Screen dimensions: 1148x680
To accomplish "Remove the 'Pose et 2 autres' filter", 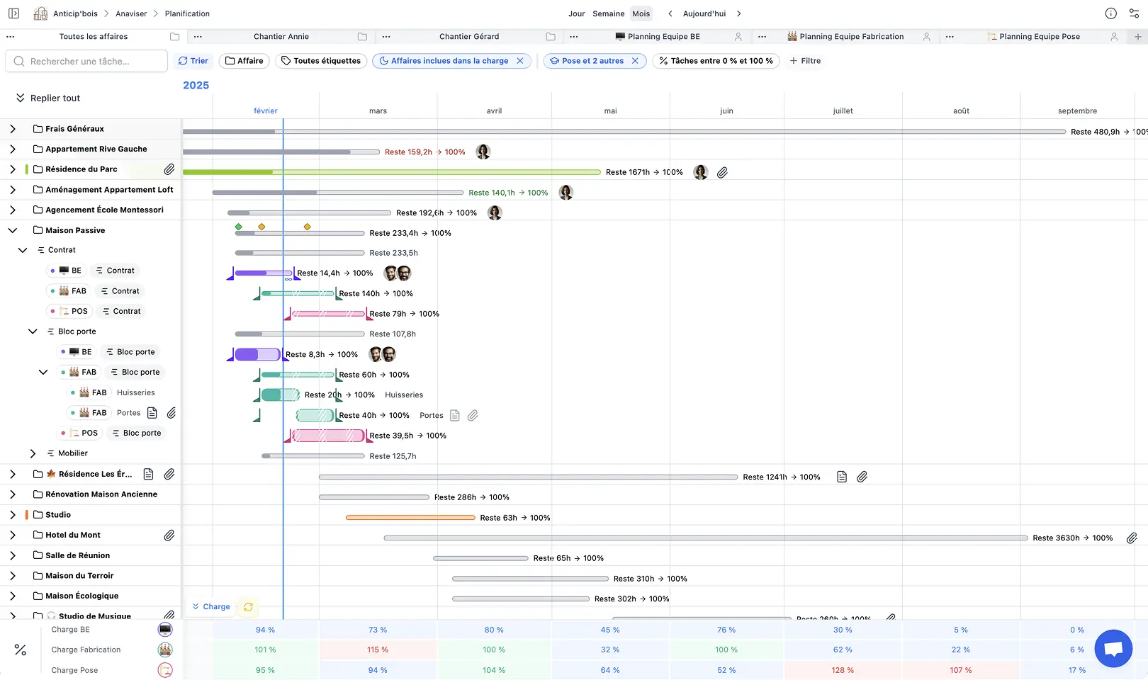I will (636, 61).
